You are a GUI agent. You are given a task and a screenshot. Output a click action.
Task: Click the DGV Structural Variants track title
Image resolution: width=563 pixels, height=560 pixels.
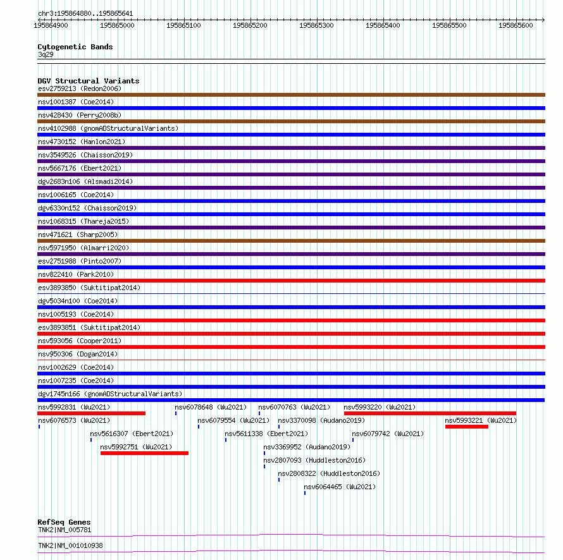click(x=89, y=81)
